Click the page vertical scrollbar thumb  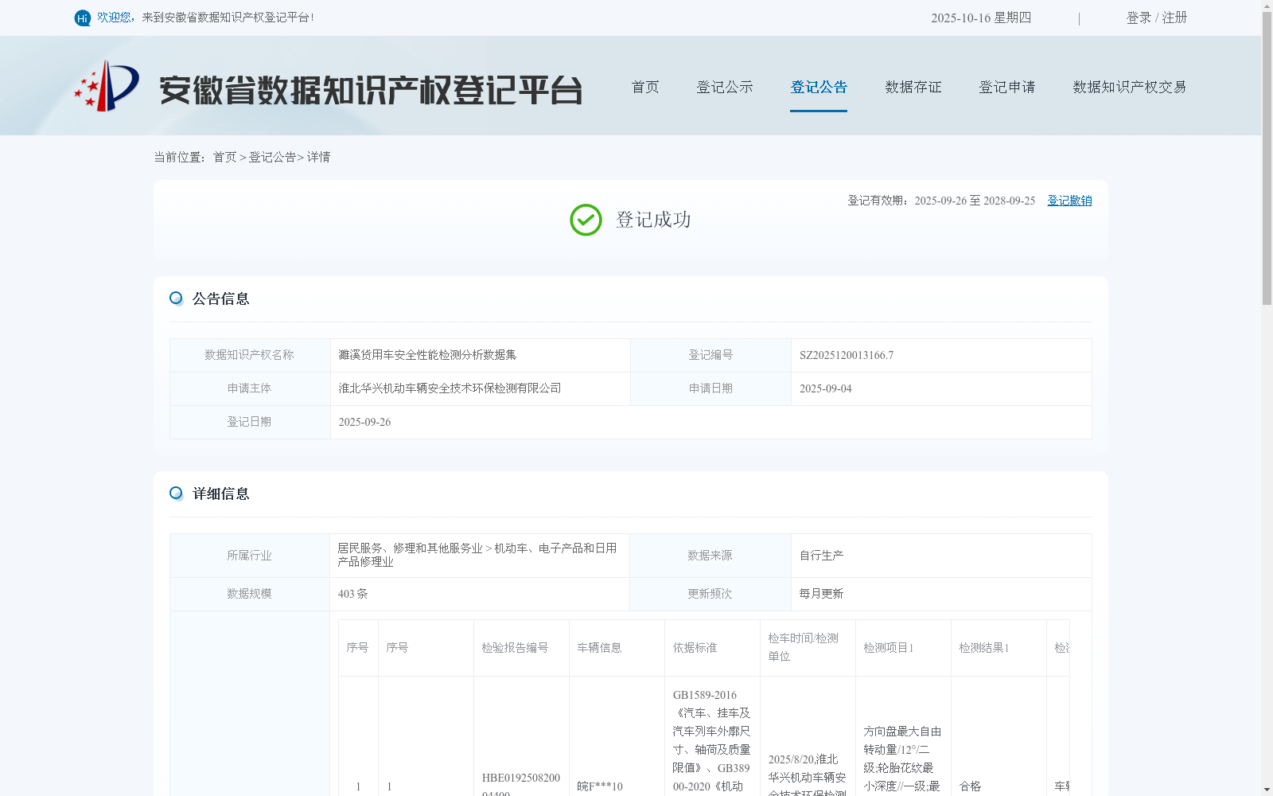[1267, 158]
